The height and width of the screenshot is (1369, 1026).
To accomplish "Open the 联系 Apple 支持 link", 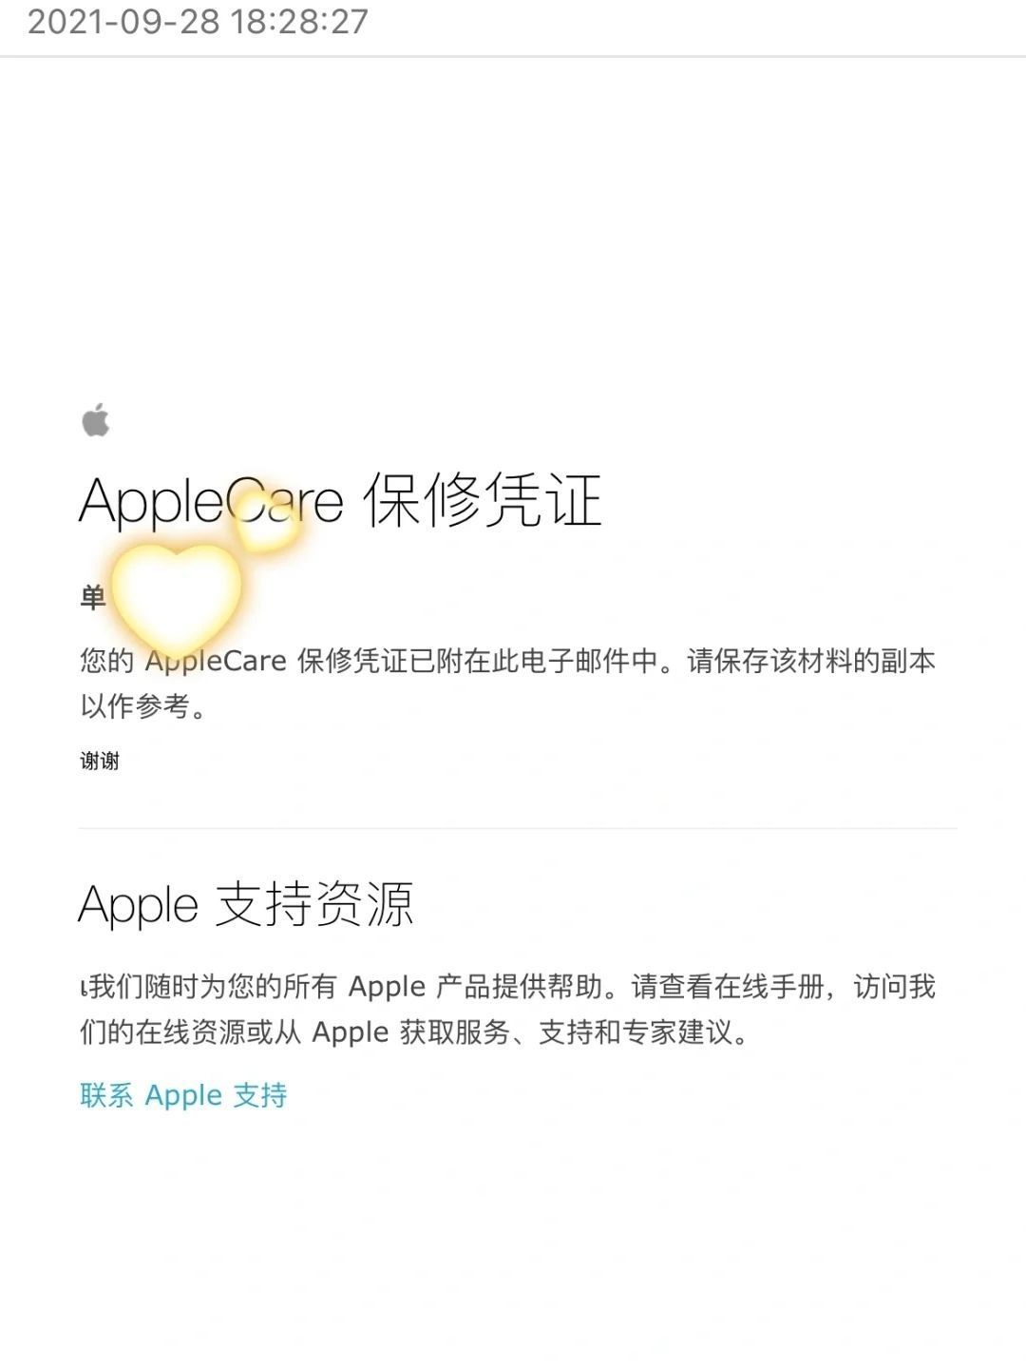I will [183, 1095].
